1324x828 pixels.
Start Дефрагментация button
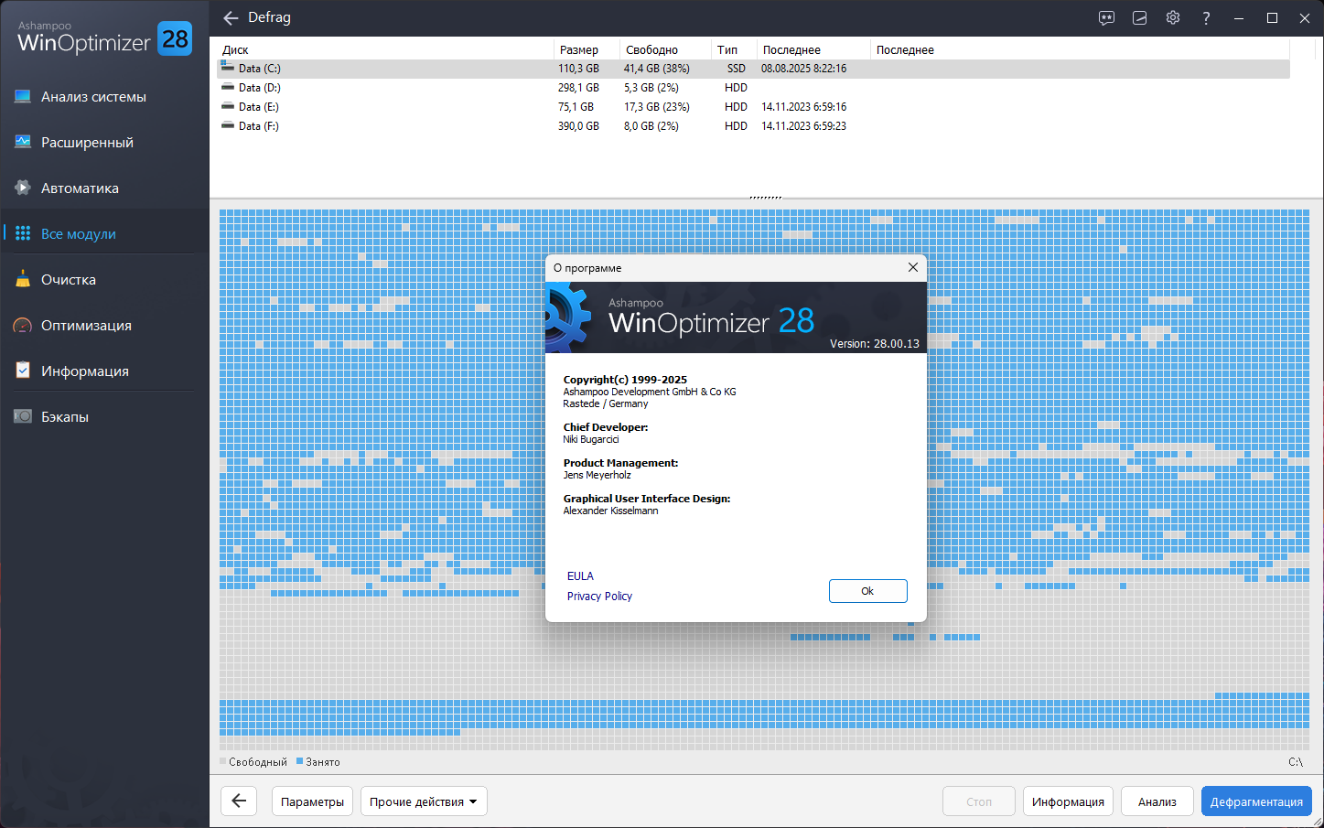[x=1256, y=801]
